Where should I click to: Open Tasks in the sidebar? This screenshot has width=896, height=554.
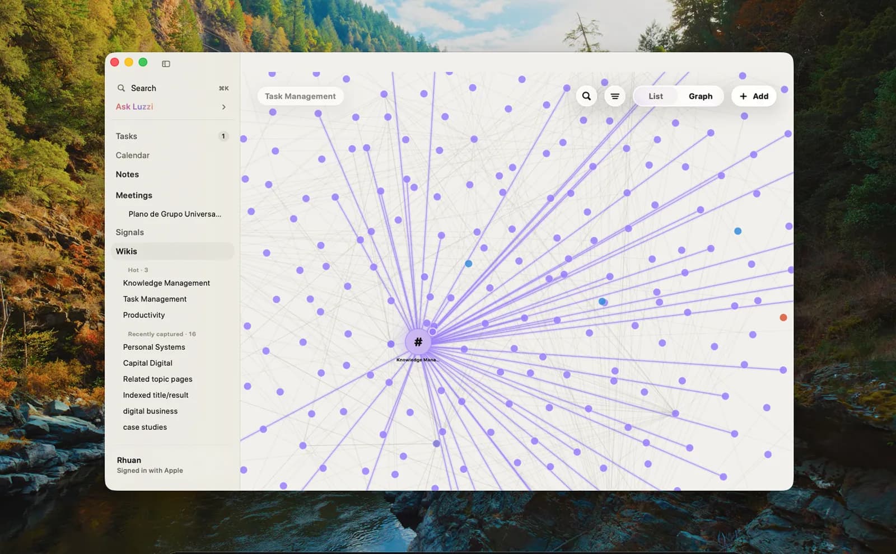[x=127, y=136]
